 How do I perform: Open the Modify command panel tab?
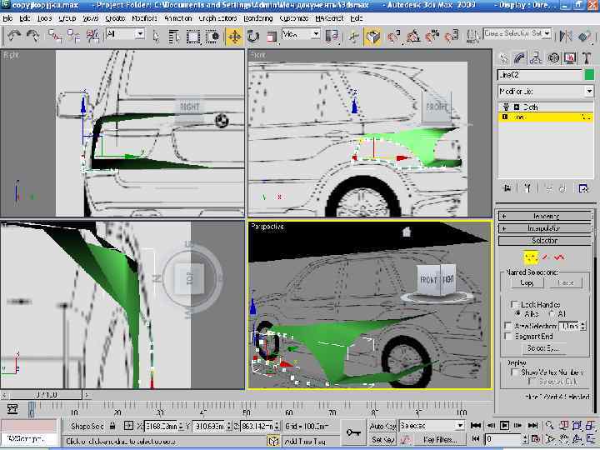pyautogui.click(x=519, y=57)
